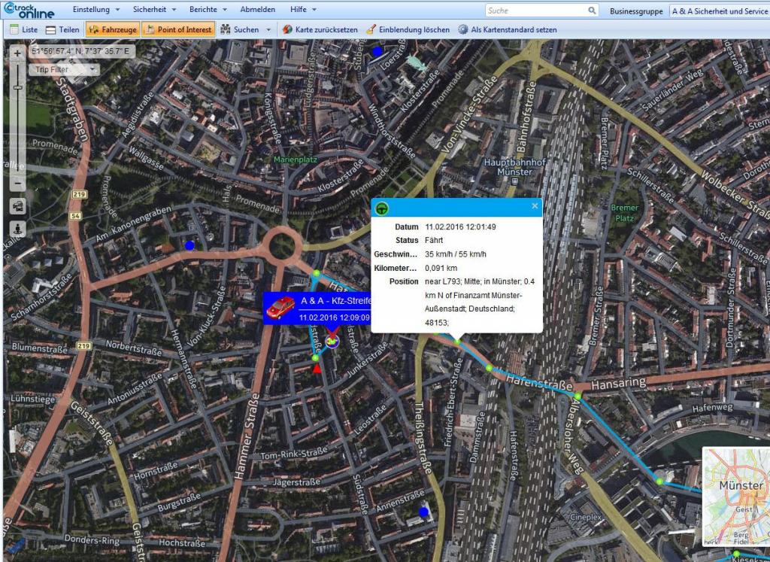Image resolution: width=770 pixels, height=562 pixels.
Task: Click the search magnifier icon
Action: [593, 11]
